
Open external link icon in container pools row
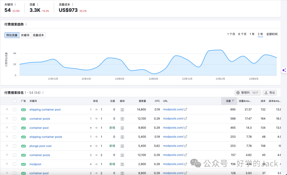pos(186,119)
